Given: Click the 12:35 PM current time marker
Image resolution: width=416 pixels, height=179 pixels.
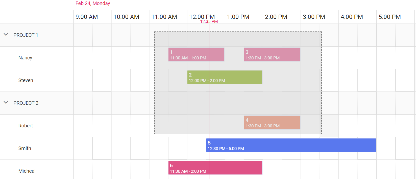Looking at the screenshot, I should pos(209,22).
